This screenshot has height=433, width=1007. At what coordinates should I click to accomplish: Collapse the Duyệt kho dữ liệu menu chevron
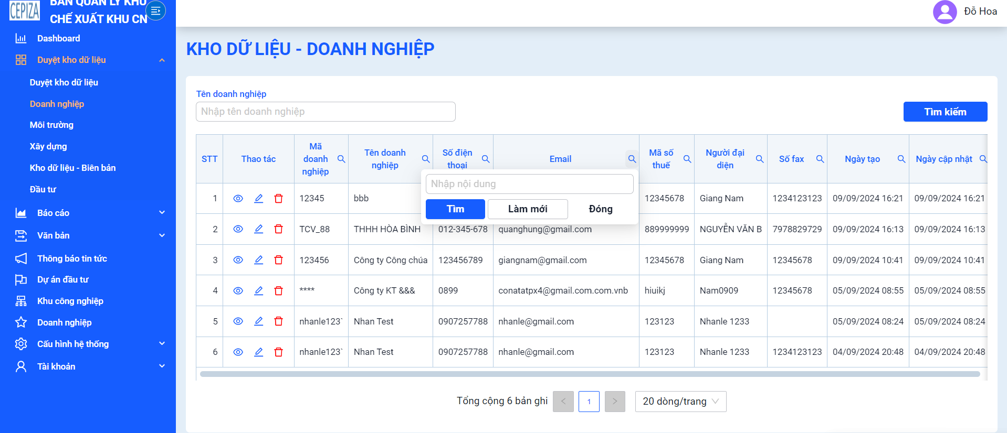[x=162, y=60]
